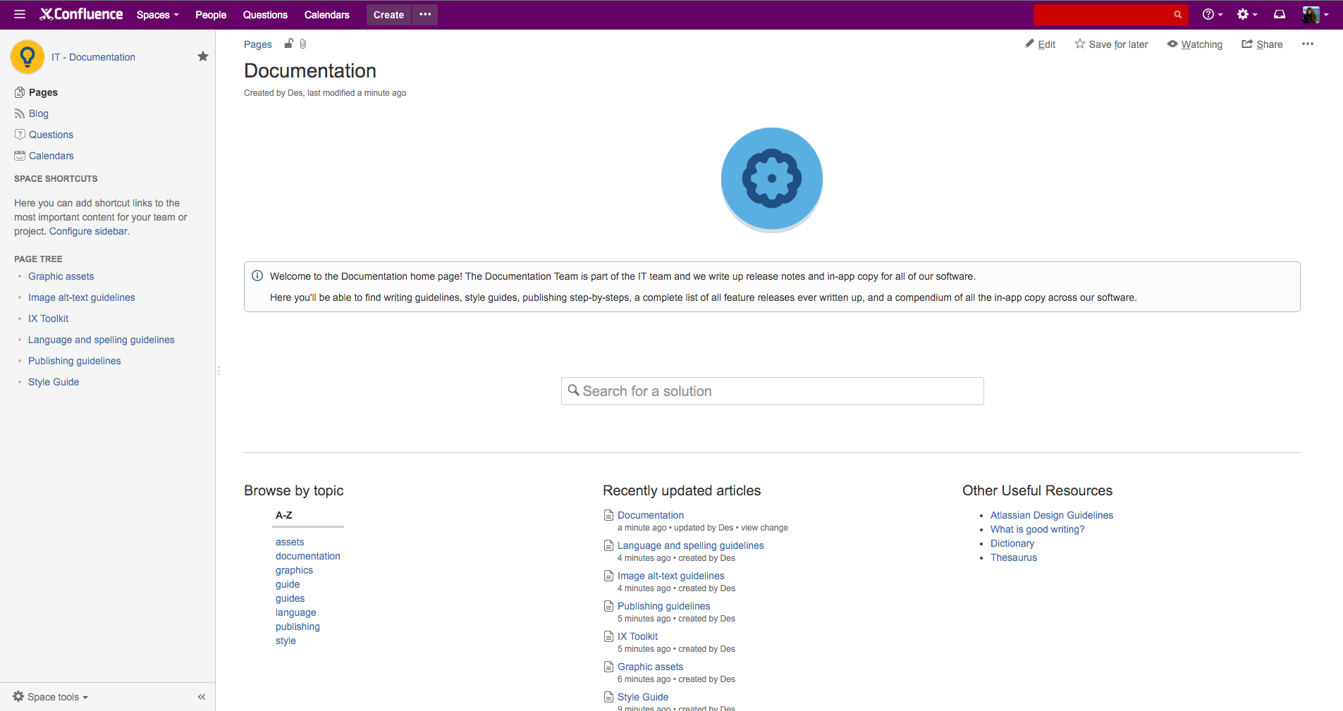Screen dimensions: 1343x711
Task: Click the page restrictions padlock icon
Action: (x=289, y=44)
